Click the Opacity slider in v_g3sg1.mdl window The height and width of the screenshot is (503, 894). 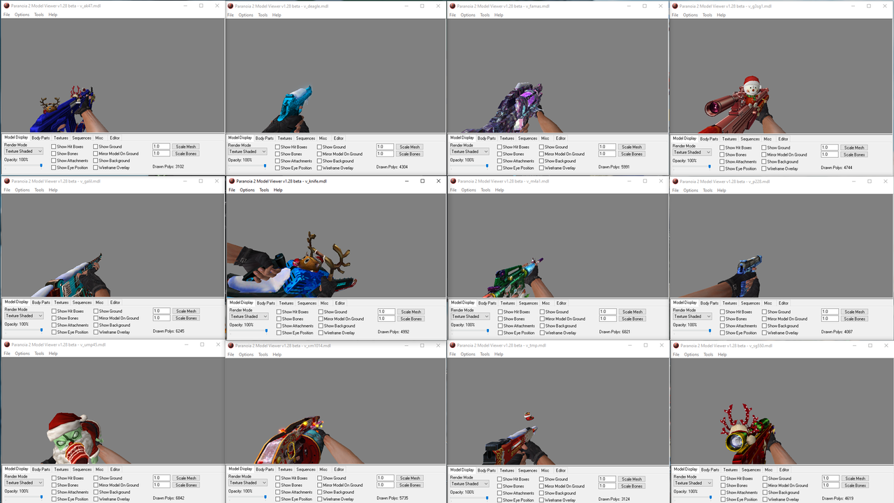pos(691,166)
